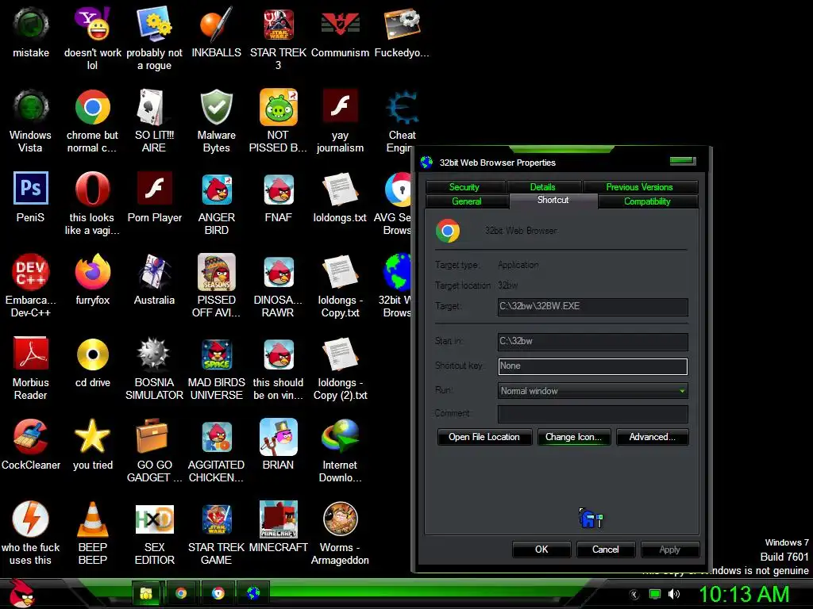Select the Embarca... Dev-C++ icon

[31, 285]
